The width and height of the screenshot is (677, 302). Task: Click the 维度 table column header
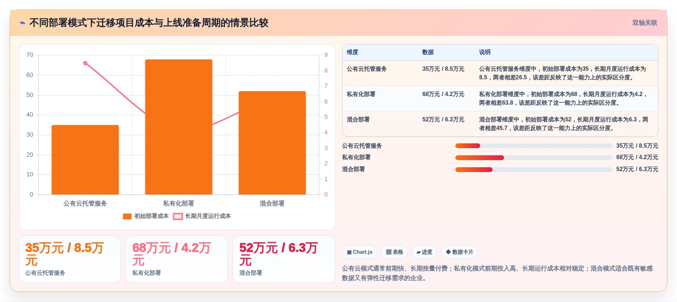(x=353, y=52)
